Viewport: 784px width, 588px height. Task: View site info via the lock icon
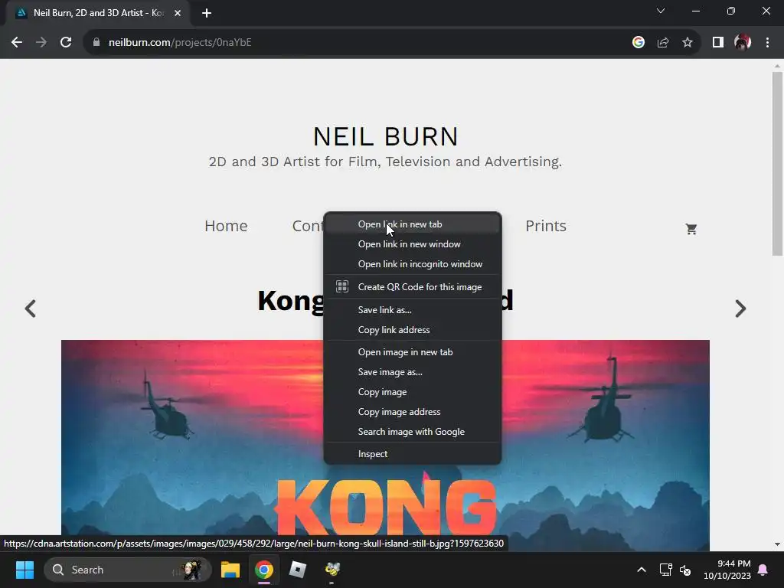click(96, 43)
